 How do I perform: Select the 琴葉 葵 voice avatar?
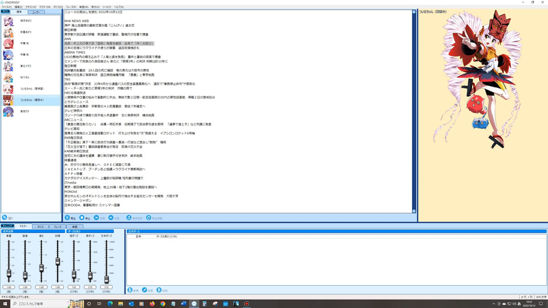9,55
